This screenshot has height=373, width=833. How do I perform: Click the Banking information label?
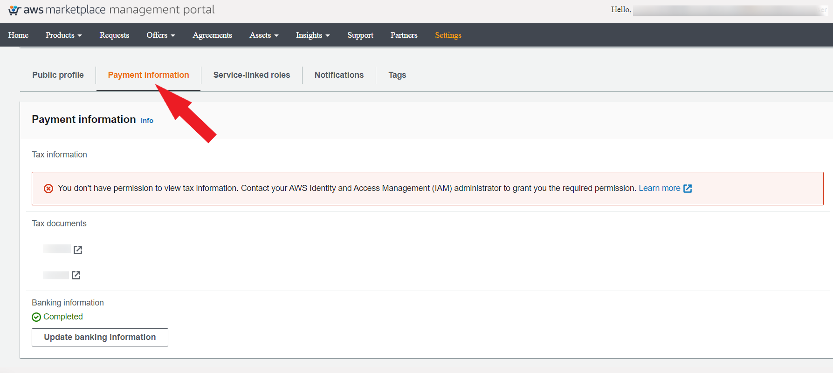[x=68, y=303]
